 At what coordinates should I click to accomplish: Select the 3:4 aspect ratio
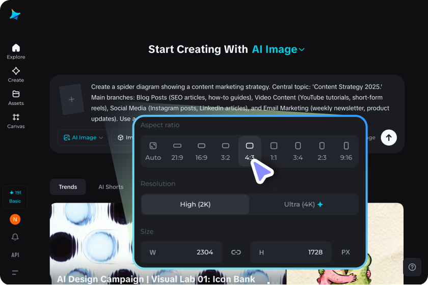(x=298, y=151)
